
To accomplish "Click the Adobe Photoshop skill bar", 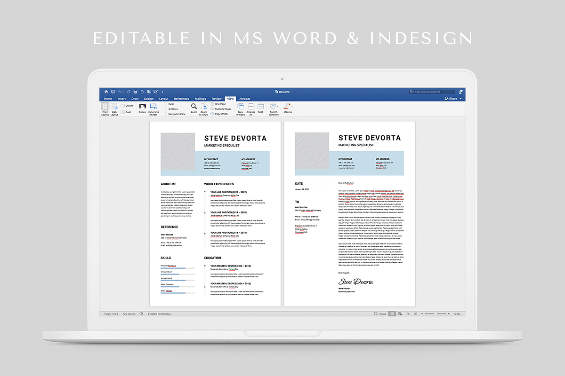I will click(178, 287).
